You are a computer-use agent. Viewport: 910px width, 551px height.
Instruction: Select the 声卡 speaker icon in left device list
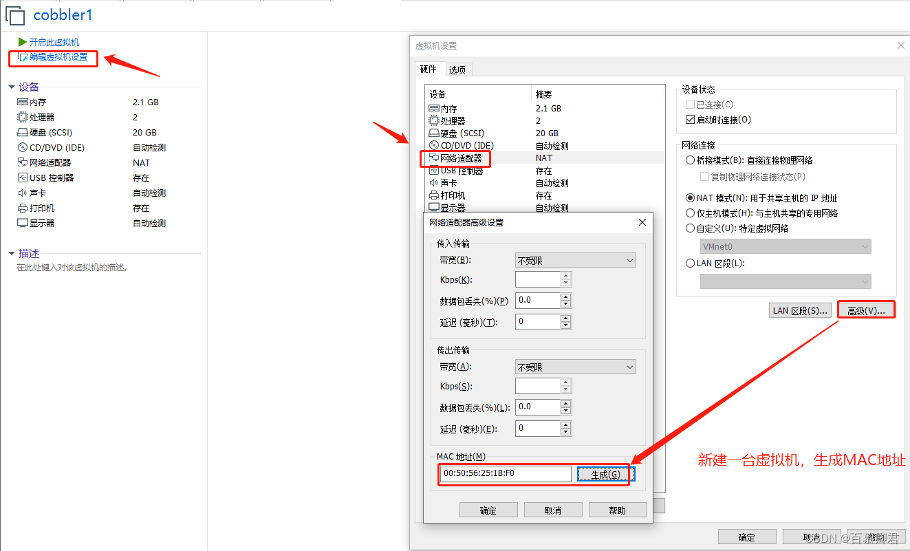23,193
